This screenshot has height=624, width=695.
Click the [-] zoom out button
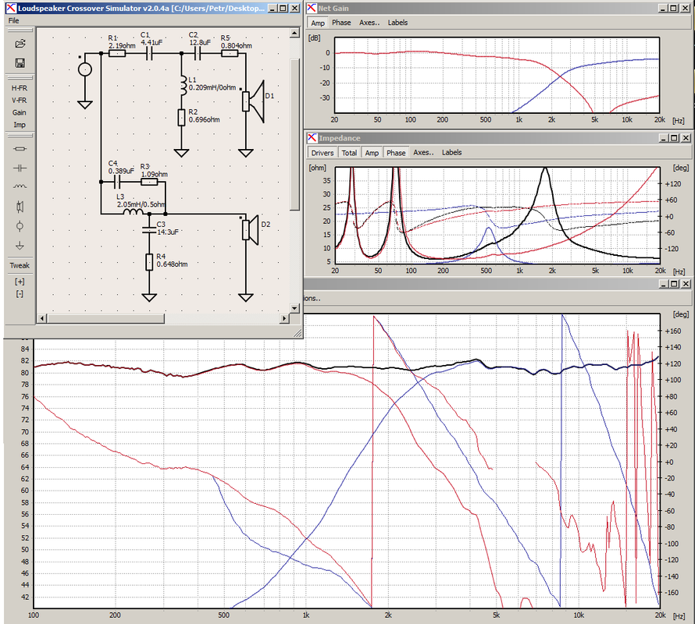(20, 294)
